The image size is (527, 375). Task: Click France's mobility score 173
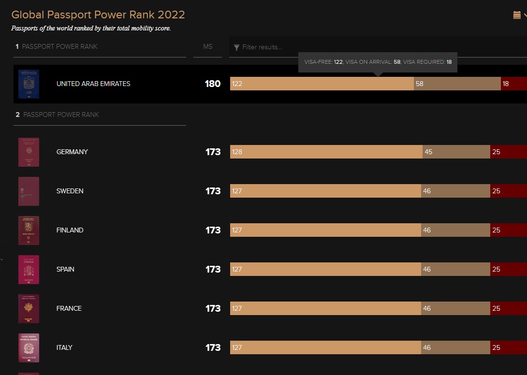tap(213, 308)
